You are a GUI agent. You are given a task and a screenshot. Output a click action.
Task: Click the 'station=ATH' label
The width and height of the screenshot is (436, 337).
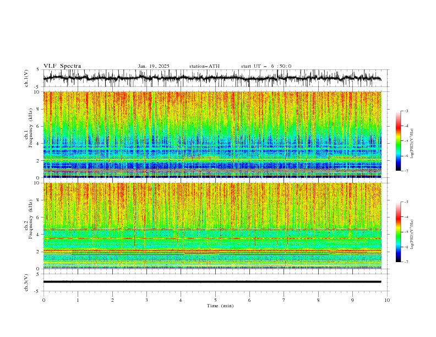[x=204, y=66]
